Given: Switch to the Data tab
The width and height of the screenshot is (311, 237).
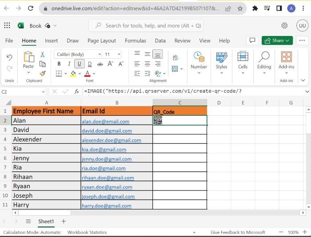Looking at the screenshot, I should click(160, 41).
